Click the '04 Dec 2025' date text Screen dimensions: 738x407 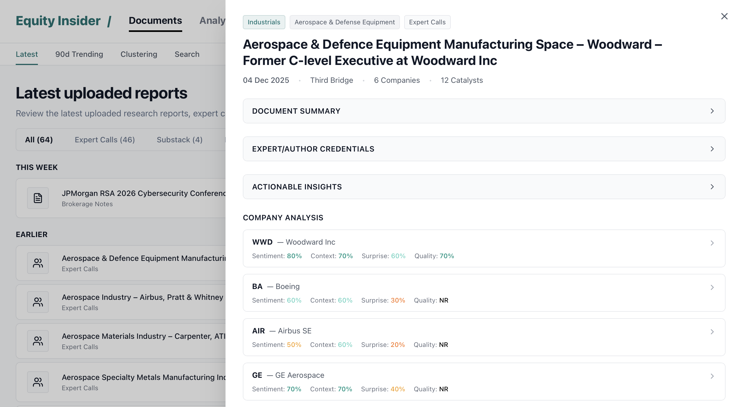[266, 80]
